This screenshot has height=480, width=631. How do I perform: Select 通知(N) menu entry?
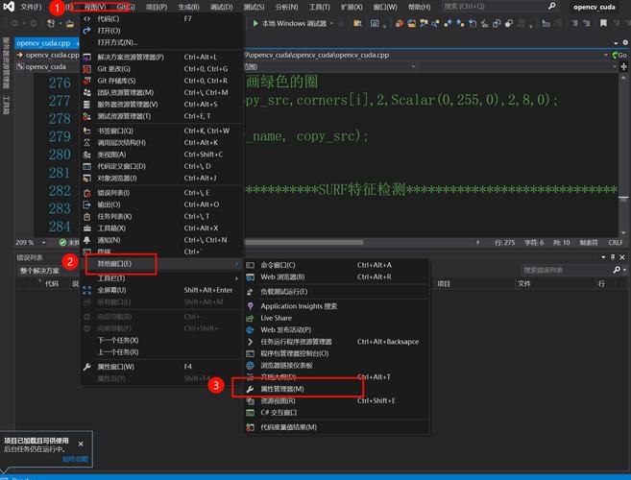click(x=161, y=240)
